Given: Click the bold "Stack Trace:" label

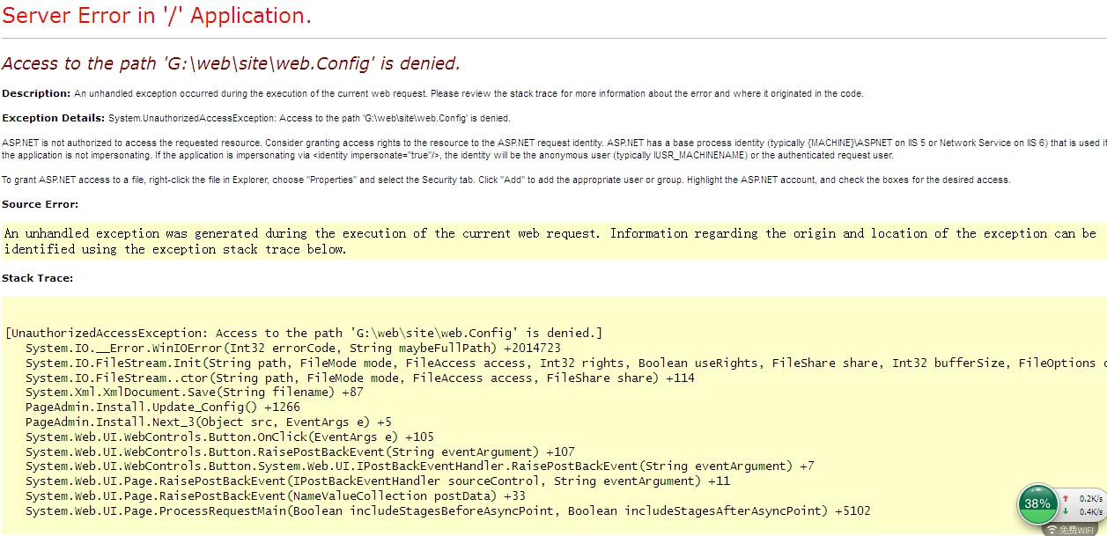Looking at the screenshot, I should (37, 278).
